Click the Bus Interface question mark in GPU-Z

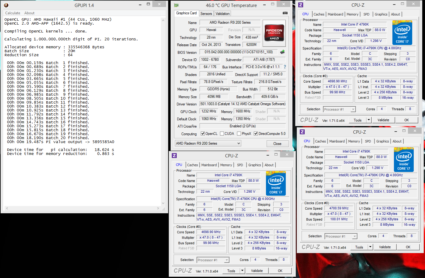point(285,67)
